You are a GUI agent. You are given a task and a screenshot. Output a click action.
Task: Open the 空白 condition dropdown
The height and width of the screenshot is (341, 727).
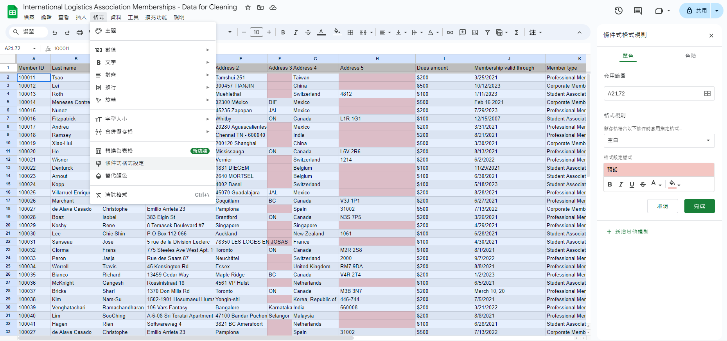659,140
